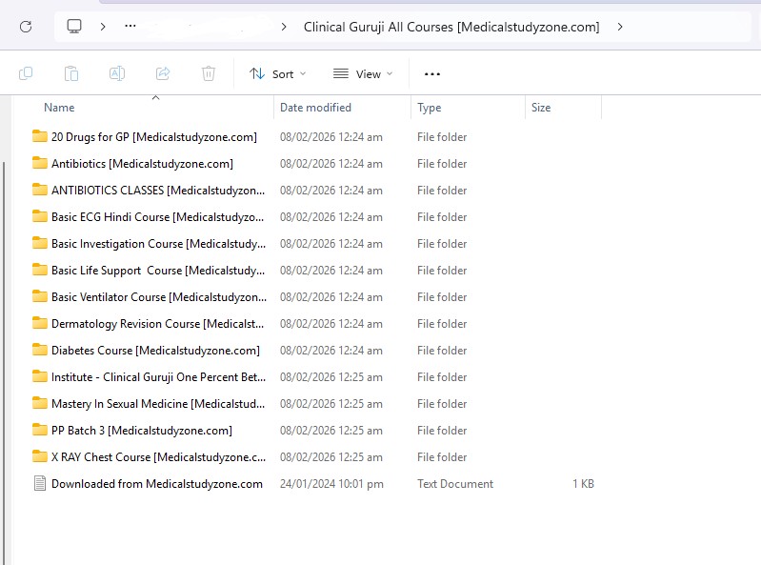Open the View dropdown
This screenshot has height=565, width=761.
click(x=363, y=73)
